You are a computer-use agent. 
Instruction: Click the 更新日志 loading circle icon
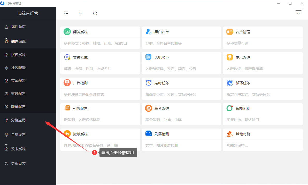coord(6,163)
